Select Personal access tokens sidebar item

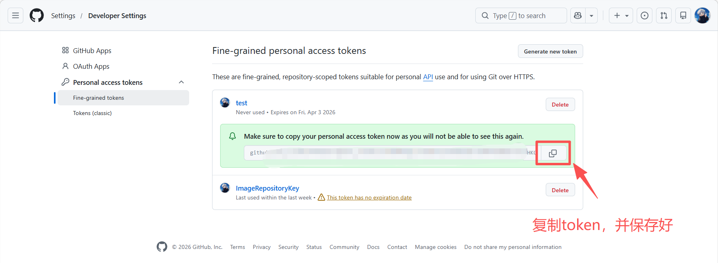107,82
